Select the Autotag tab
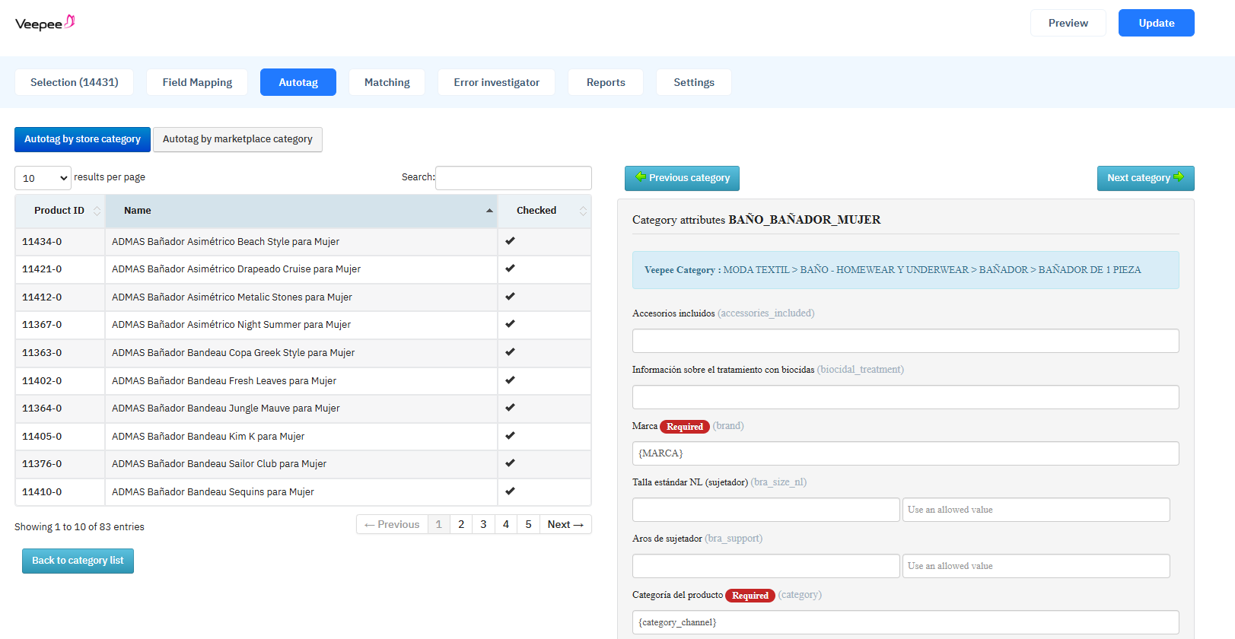The height and width of the screenshot is (639, 1235). [298, 82]
